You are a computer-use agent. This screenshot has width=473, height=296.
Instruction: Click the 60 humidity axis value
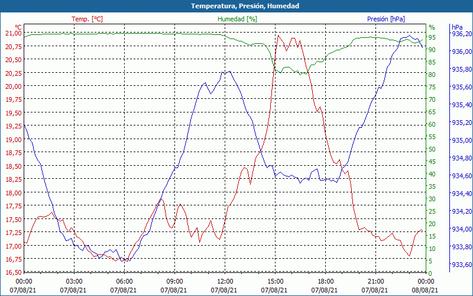(x=432, y=124)
